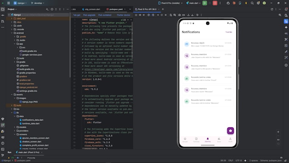Set emulator zoom to 1:1
Image resolution: width=289 pixels, height=163 pixels.
click(x=278, y=140)
